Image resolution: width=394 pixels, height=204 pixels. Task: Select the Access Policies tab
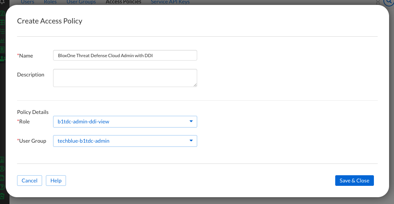pos(123,2)
